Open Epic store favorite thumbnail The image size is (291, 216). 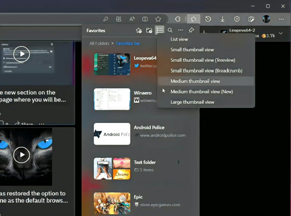pos(112,203)
